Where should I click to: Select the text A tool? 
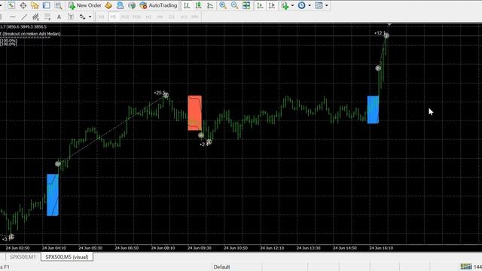[59, 17]
